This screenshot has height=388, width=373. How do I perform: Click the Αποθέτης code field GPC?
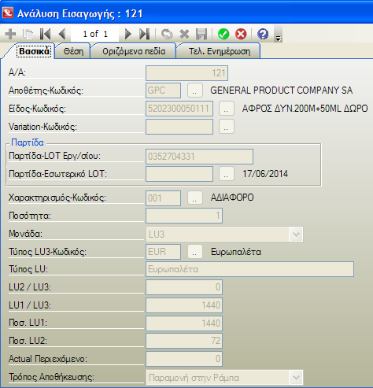click(x=163, y=91)
